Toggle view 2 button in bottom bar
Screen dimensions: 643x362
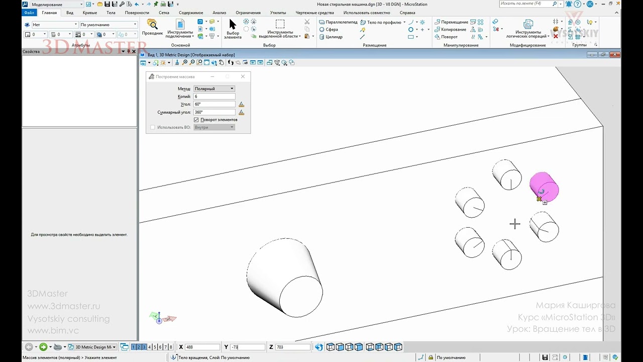coord(139,347)
